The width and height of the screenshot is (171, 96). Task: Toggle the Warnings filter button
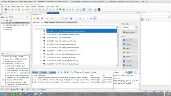pos(43,73)
